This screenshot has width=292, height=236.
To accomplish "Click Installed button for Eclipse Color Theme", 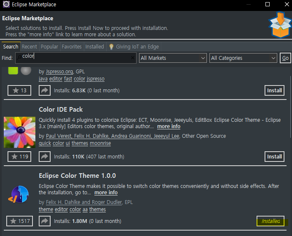I will 271,221.
